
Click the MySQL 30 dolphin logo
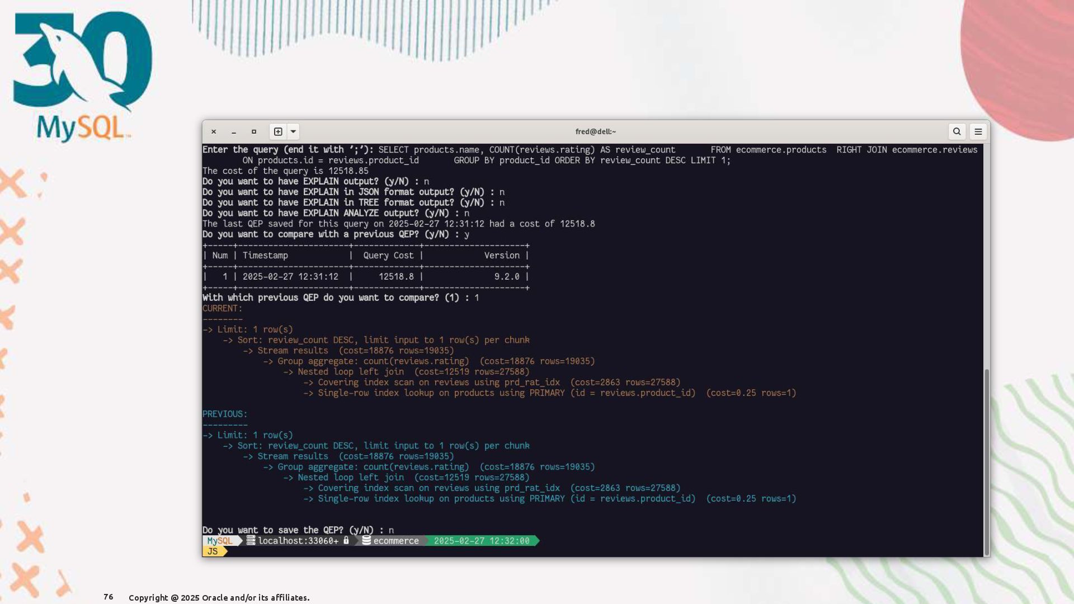point(83,77)
